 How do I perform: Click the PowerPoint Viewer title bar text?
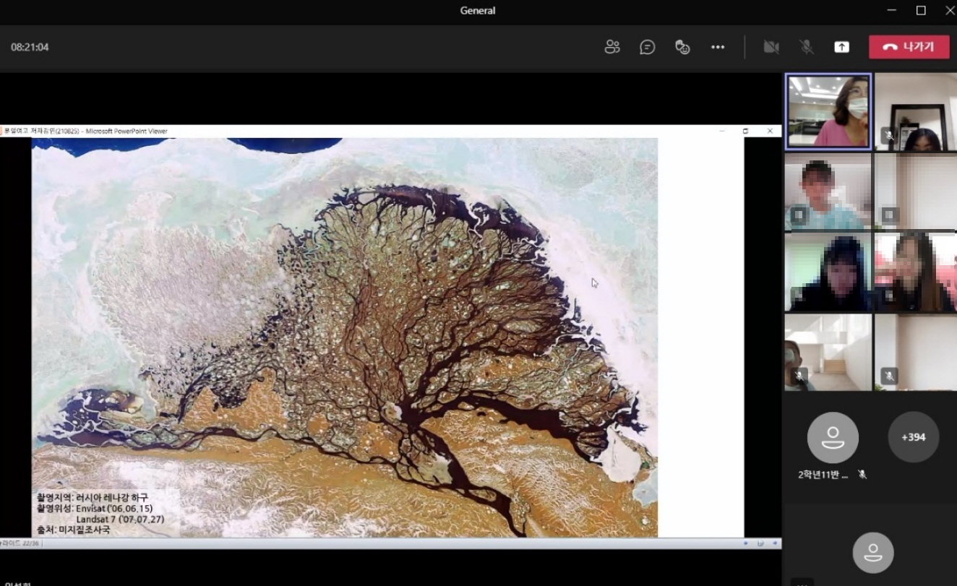point(86,131)
